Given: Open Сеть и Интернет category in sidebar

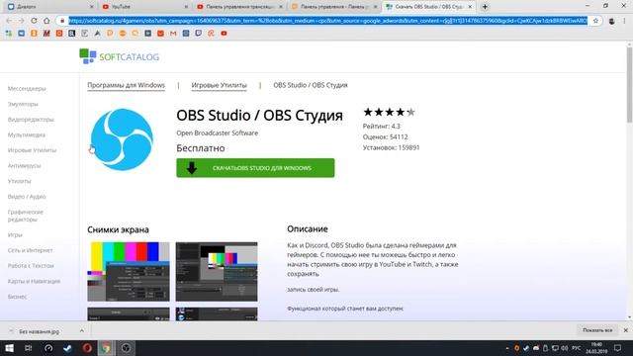Looking at the screenshot, I should 31,250.
